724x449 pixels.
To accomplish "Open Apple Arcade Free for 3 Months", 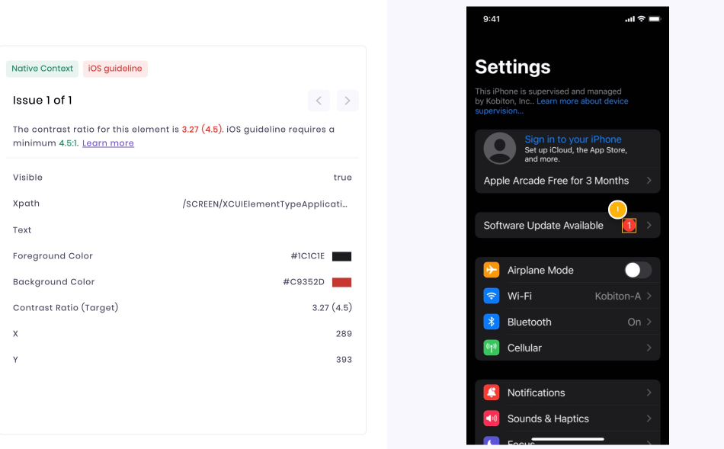I will [x=568, y=181].
